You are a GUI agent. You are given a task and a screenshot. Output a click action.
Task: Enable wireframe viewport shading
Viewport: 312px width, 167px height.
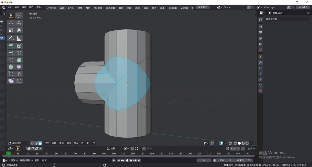(x=235, y=143)
